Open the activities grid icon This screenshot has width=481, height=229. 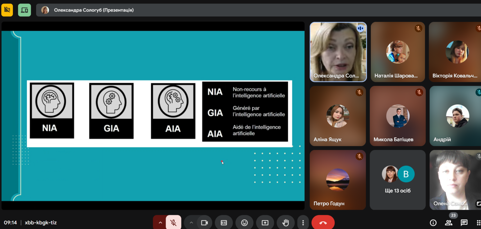tap(478, 223)
